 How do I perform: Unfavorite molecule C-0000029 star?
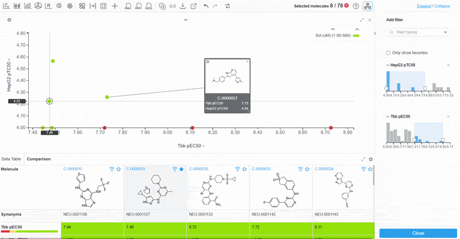tap(181, 169)
